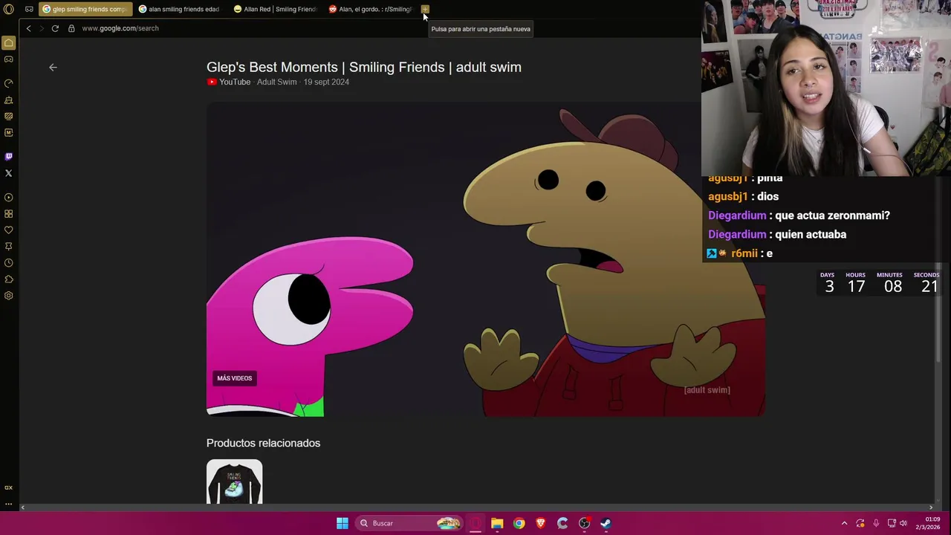Click the GX label at sidebar bottom
Screen dimensions: 951x535
coord(9,487)
